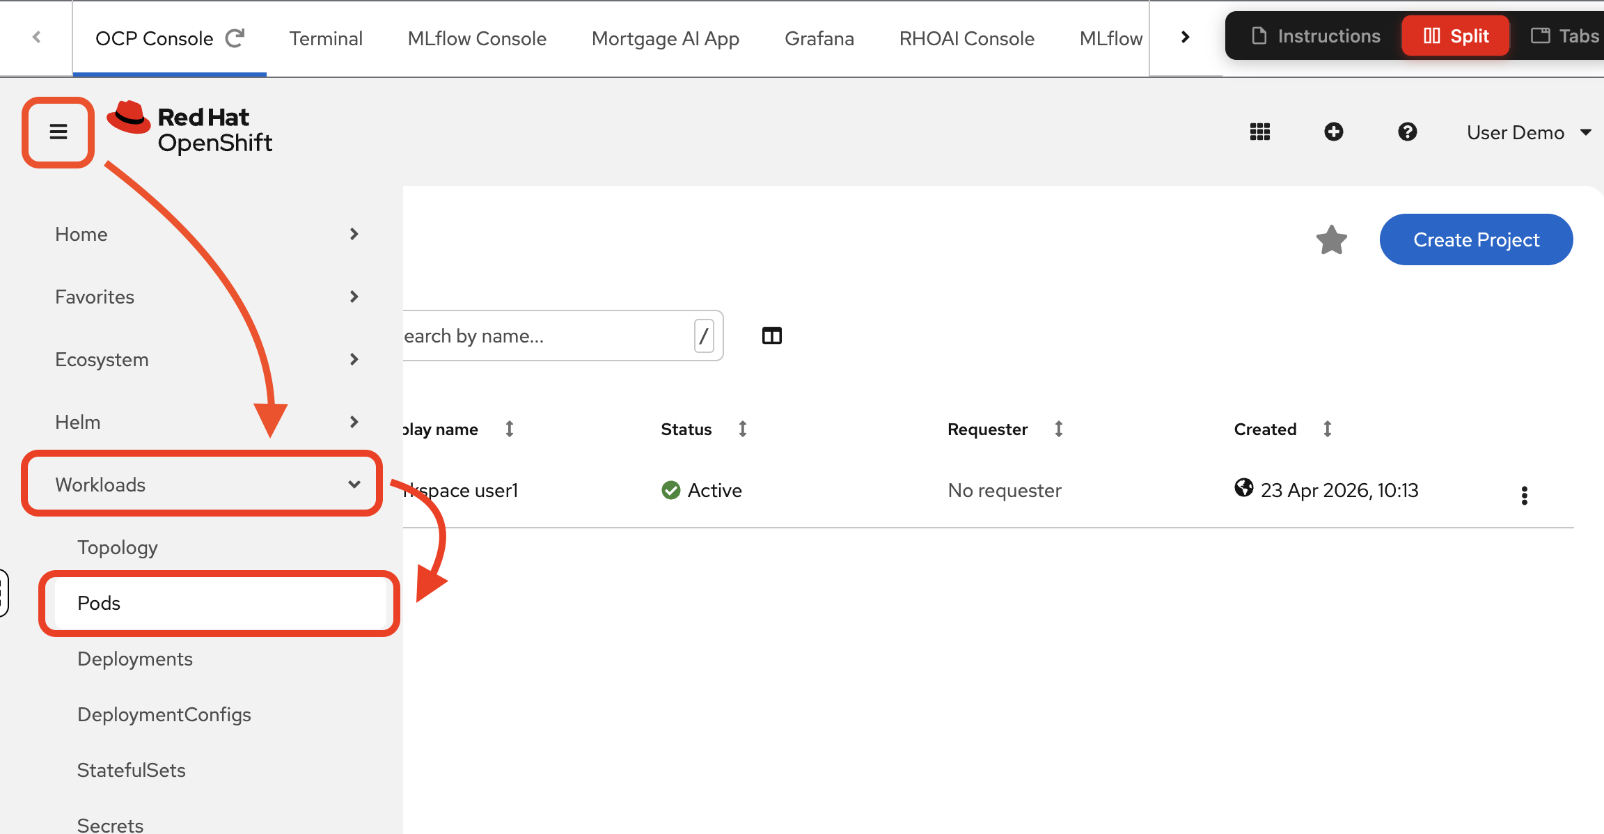Image resolution: width=1604 pixels, height=834 pixels.
Task: Expand the Ecosystem navigation section
Action: click(x=207, y=359)
